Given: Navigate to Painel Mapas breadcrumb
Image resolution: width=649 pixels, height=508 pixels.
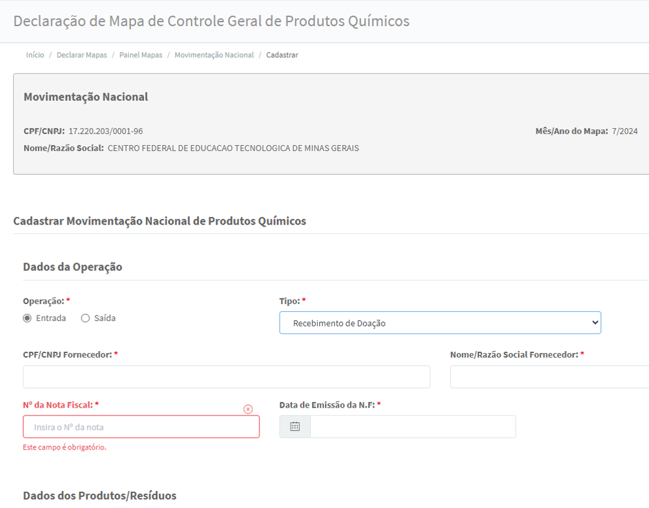Looking at the screenshot, I should (x=141, y=55).
